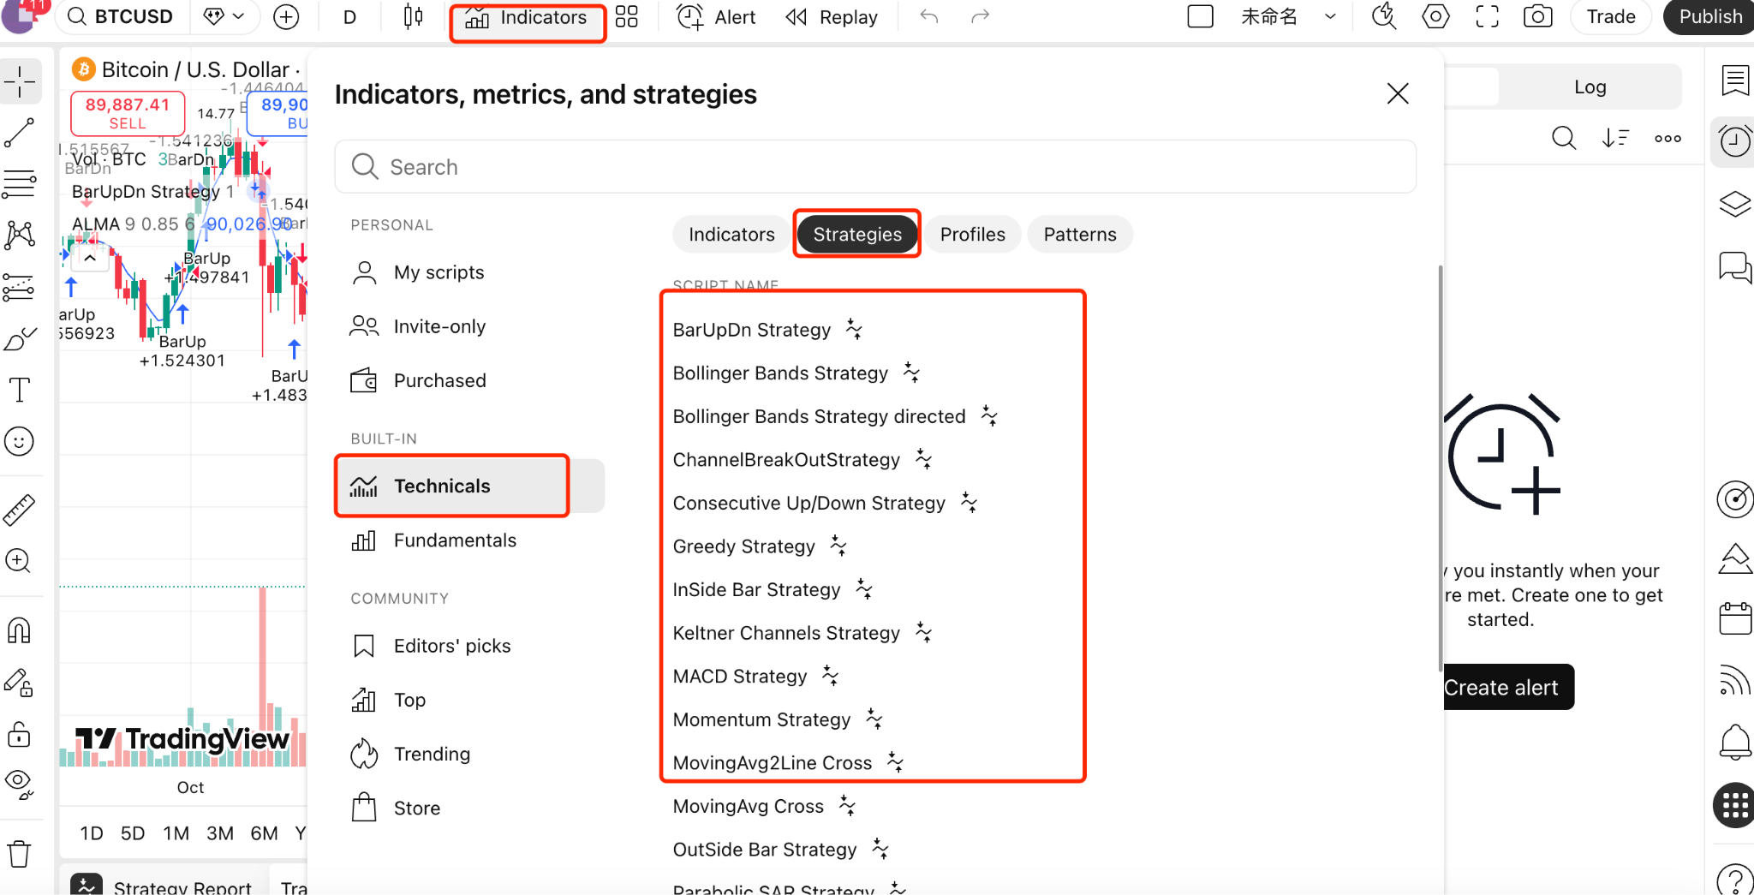Start Bar Replay mode
The width and height of the screenshot is (1754, 895).
(x=832, y=17)
